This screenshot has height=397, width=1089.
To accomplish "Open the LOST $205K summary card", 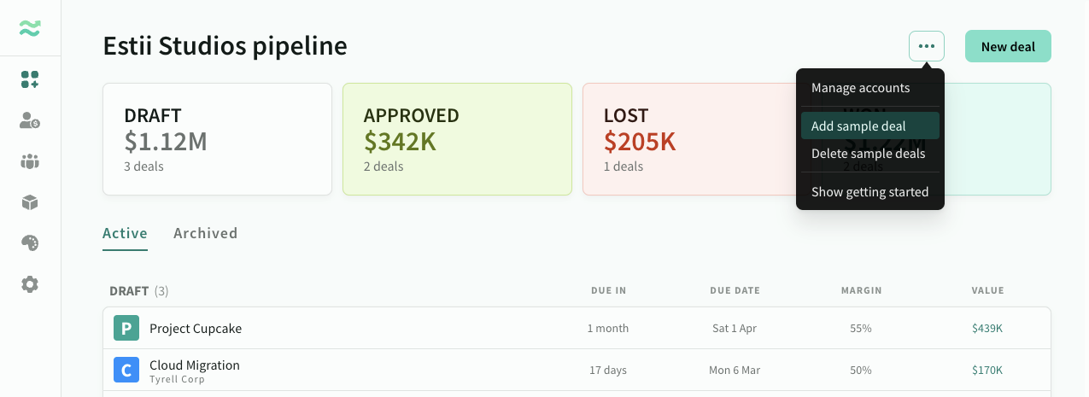I will click(689, 139).
